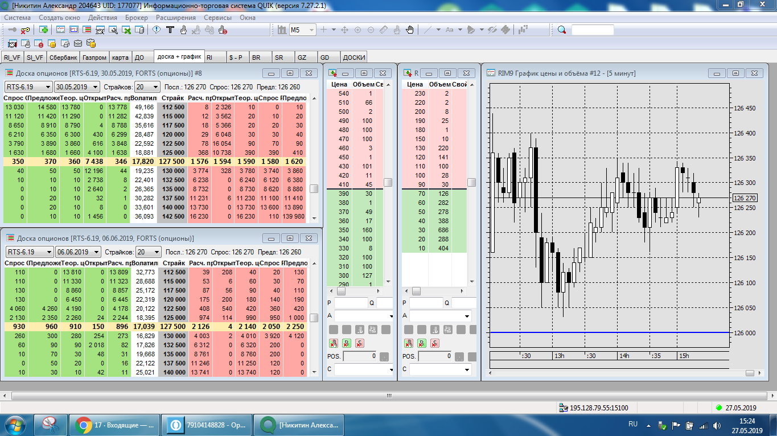Image resolution: width=777 pixels, height=436 pixels.
Task: Click the four-arrow move tool in chart toolbar
Action: point(344,30)
